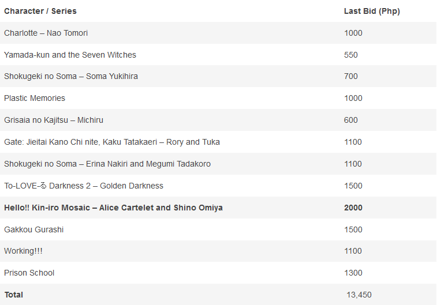437x305 pixels.
Task: Click the Prison School entry
Action: tap(29, 273)
